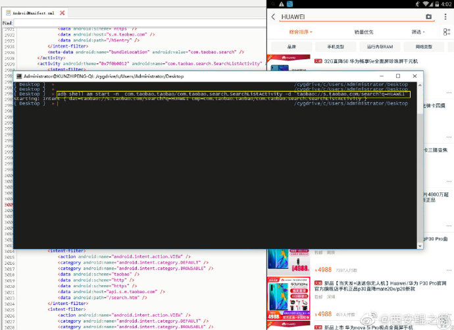The image size is (454, 330).
Task: Switch to the AndroidManifest.xml tab
Action: (x=34, y=13)
